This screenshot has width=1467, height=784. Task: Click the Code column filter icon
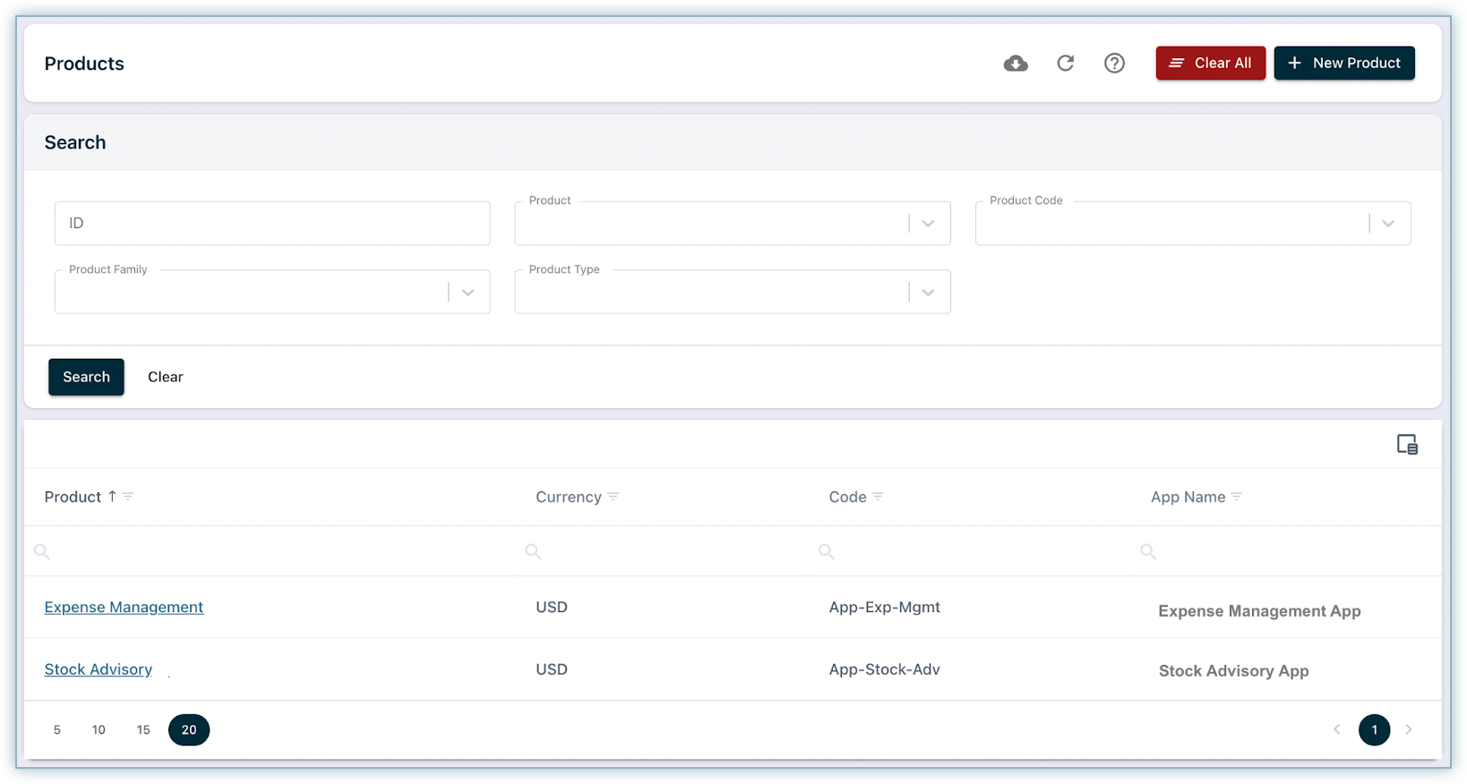pyautogui.click(x=878, y=497)
